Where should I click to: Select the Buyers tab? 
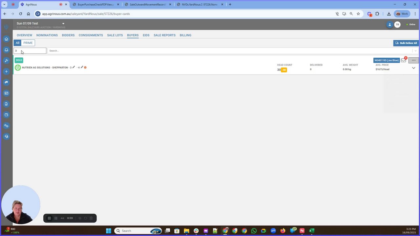133,35
